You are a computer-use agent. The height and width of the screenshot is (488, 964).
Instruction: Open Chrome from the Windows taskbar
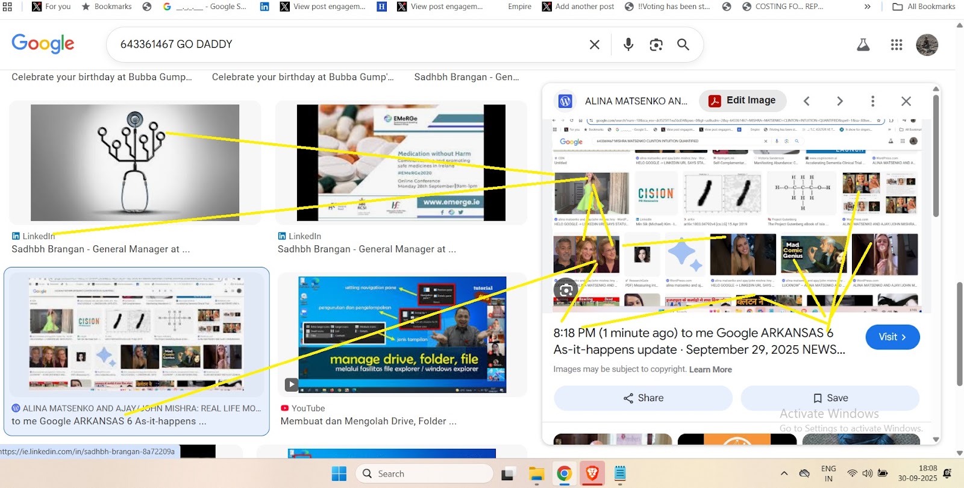(x=564, y=474)
